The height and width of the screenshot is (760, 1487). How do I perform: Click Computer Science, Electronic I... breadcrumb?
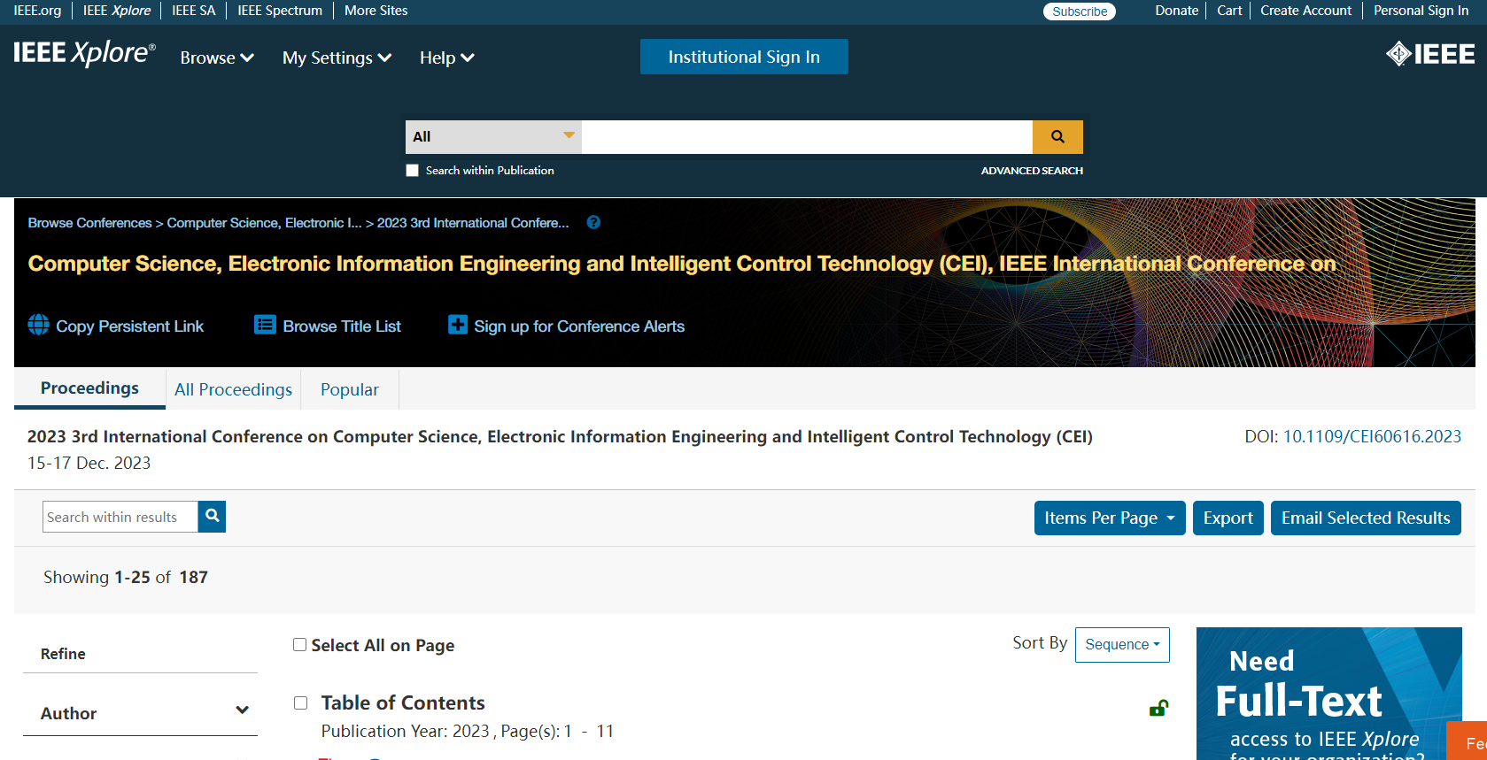[x=264, y=223]
